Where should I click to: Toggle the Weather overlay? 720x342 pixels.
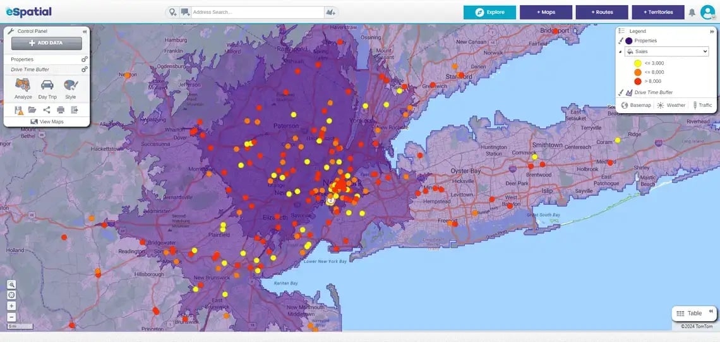(671, 106)
